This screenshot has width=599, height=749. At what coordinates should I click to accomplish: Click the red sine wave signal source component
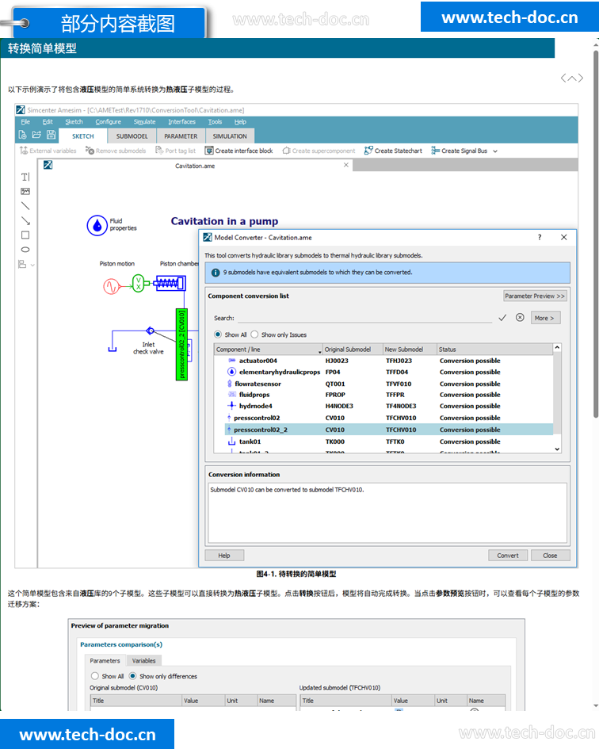click(x=111, y=286)
